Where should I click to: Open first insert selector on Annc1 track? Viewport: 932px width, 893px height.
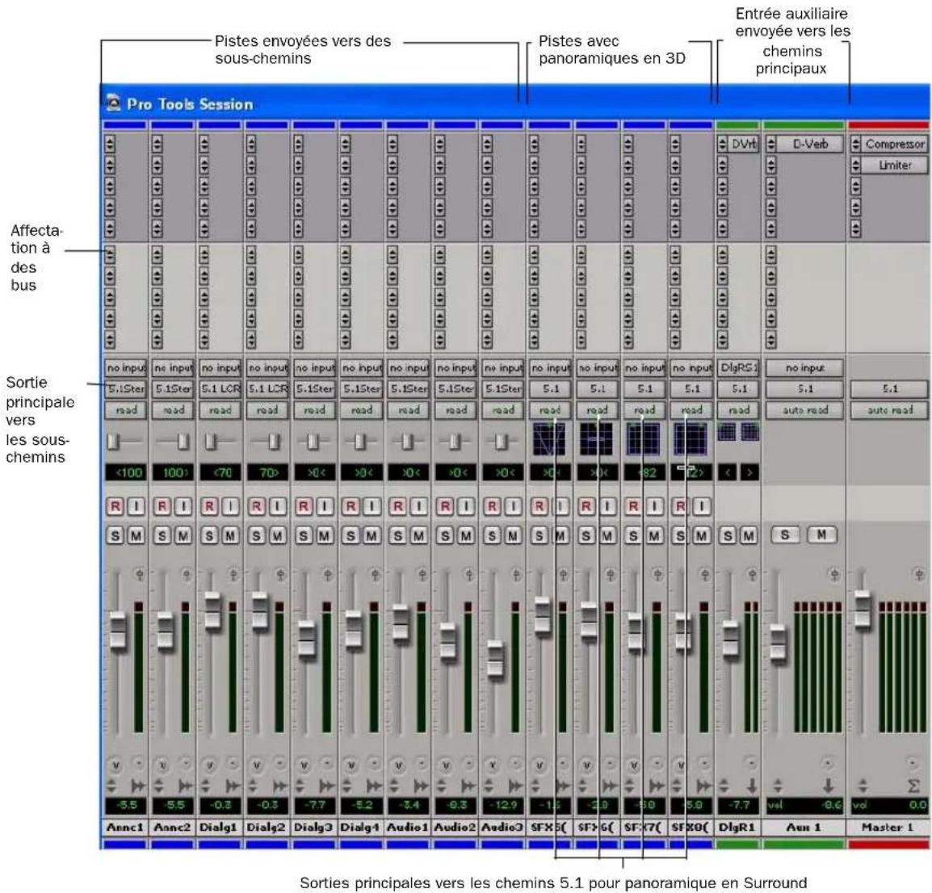[x=110, y=144]
